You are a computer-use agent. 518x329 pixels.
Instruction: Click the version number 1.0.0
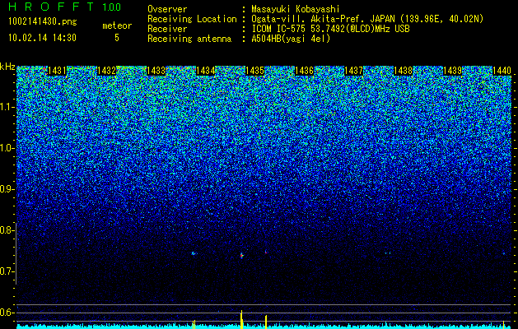(112, 7)
